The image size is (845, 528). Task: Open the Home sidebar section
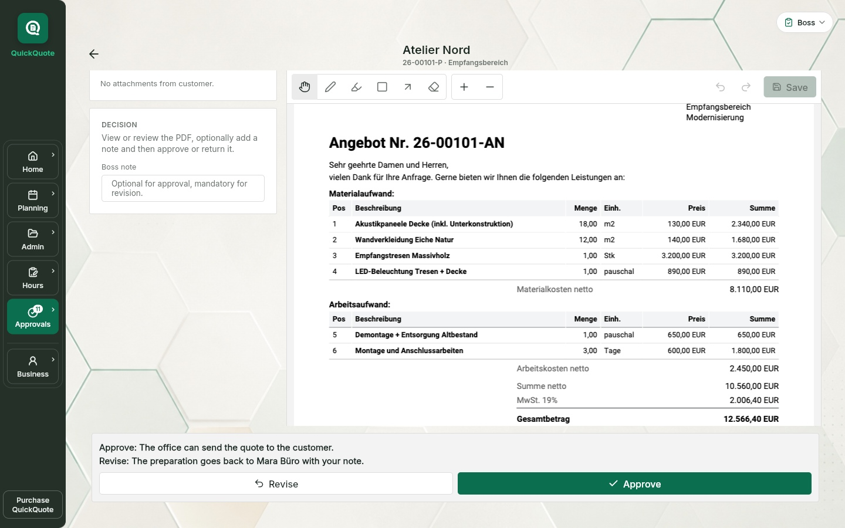(33, 162)
